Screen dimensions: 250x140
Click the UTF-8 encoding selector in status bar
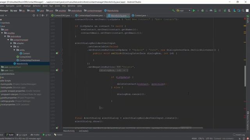click(209, 138)
